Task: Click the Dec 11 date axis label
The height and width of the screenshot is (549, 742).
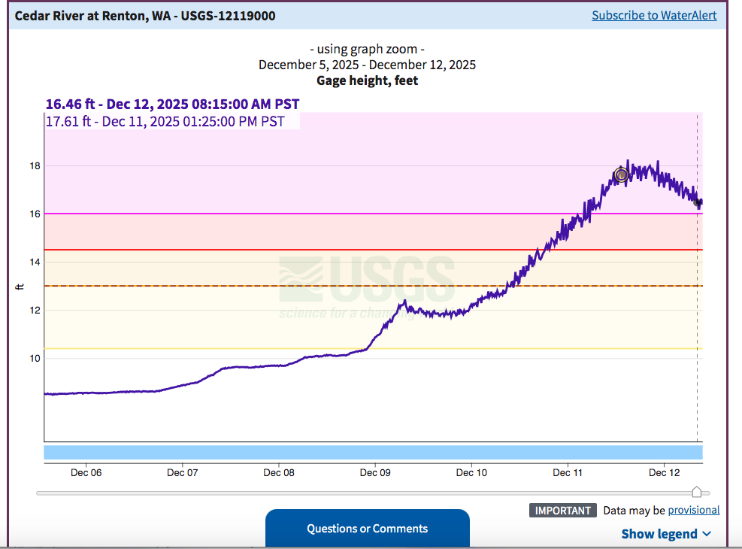Action: pyautogui.click(x=568, y=472)
